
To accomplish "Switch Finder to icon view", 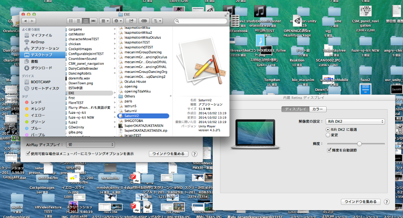I will 71,21.
